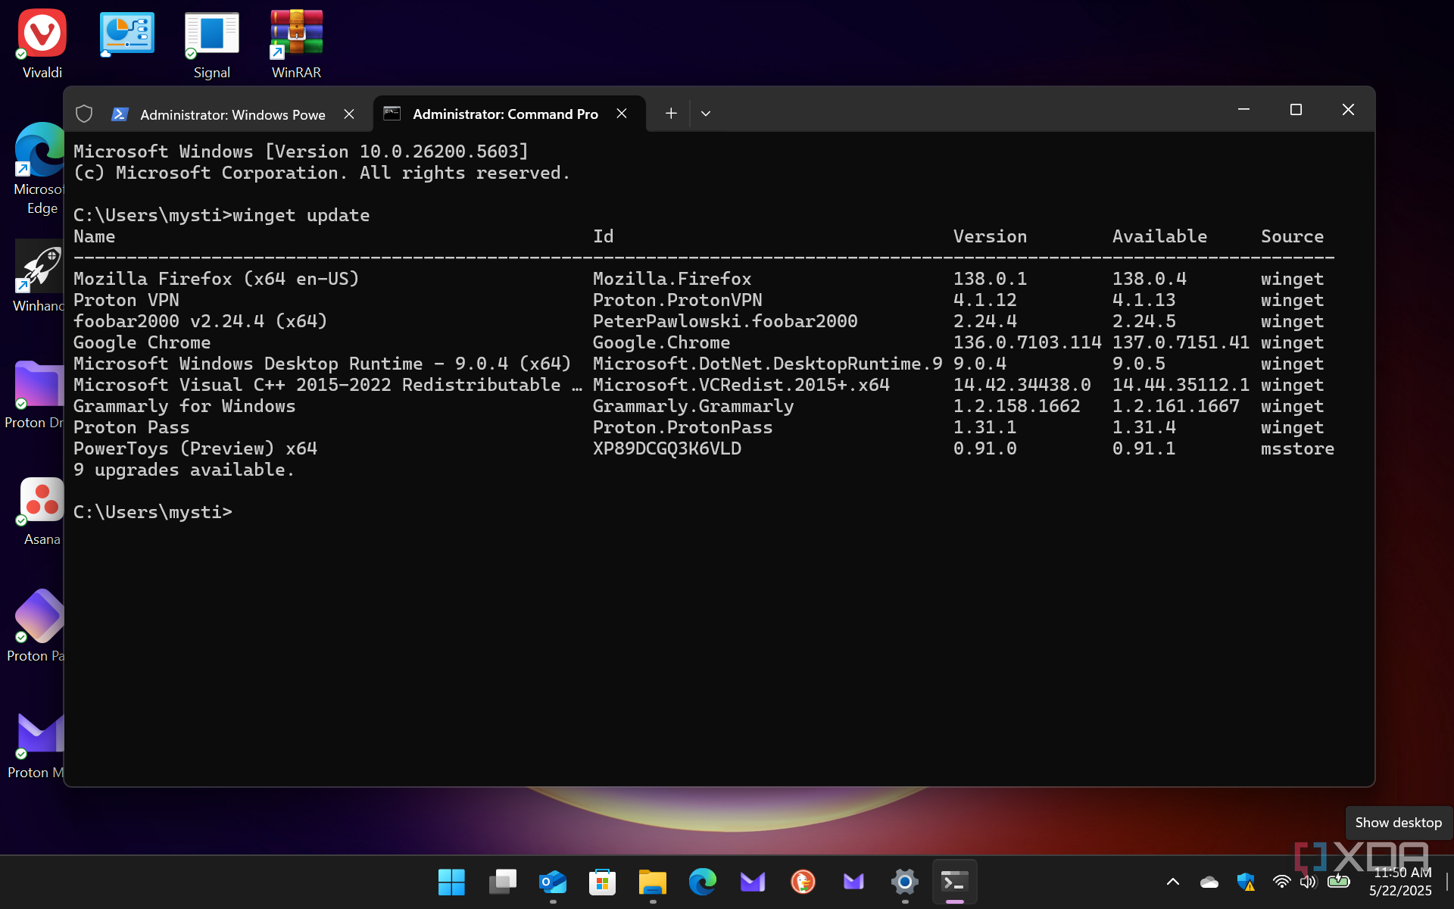Image resolution: width=1454 pixels, height=909 pixels.
Task: Open Microsoft Store from the taskbar
Action: click(x=602, y=882)
